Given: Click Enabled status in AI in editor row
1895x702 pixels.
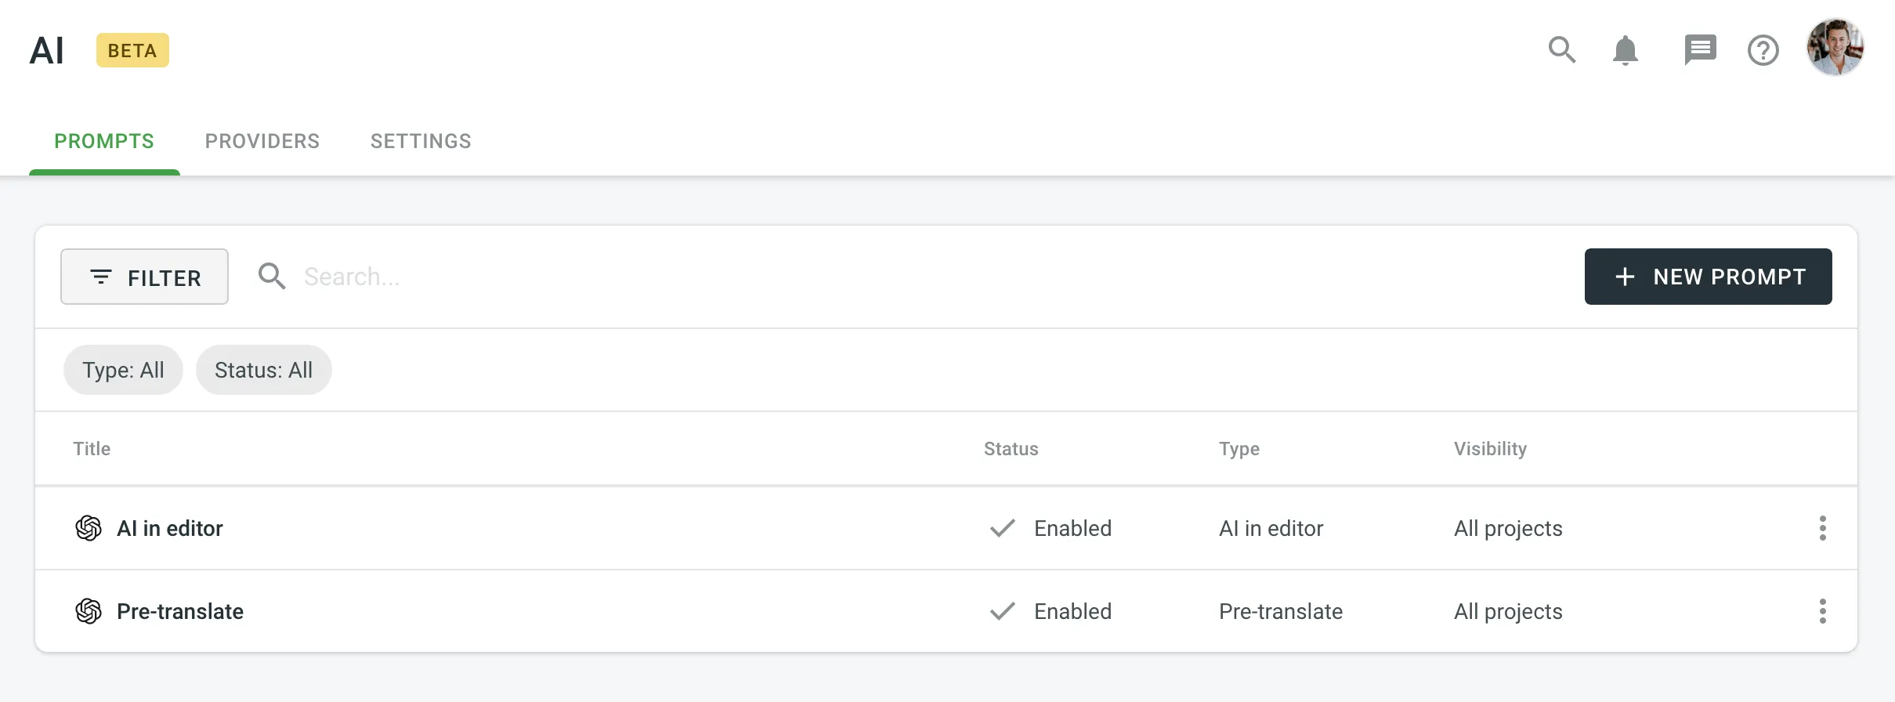Looking at the screenshot, I should coord(1072,529).
